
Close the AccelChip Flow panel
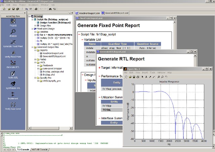pyautogui.click(x=25, y=13)
